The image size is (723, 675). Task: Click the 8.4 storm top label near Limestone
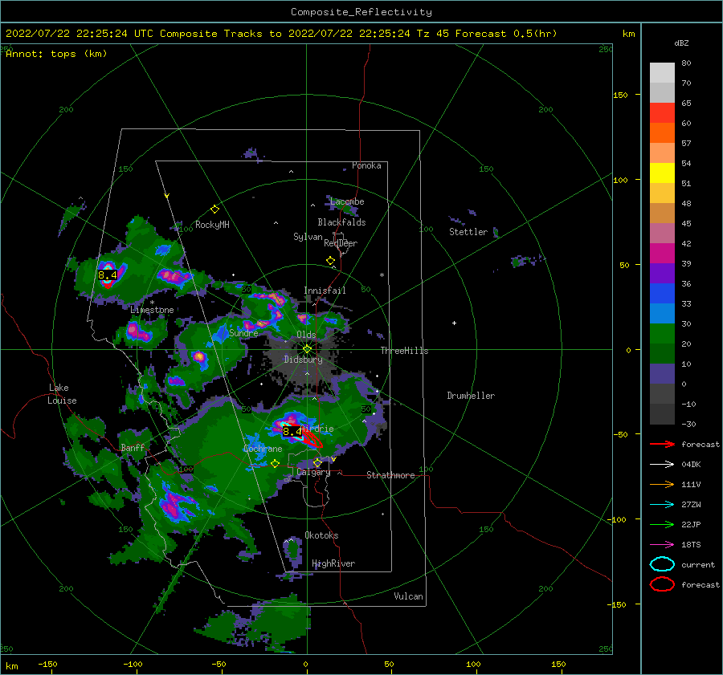(x=108, y=275)
